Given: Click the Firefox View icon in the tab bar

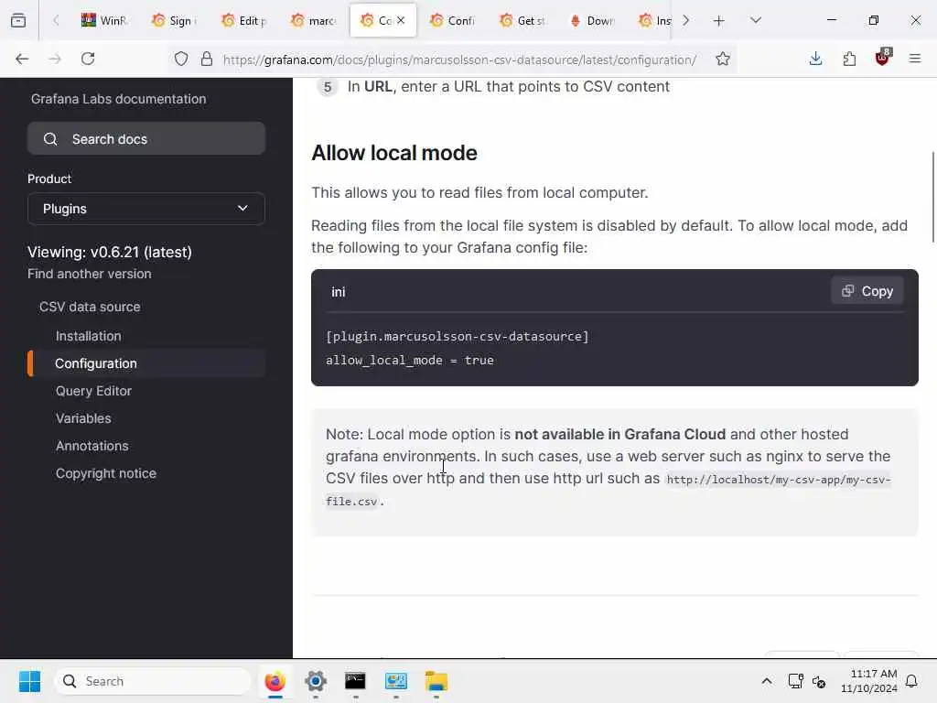Looking at the screenshot, I should click(x=18, y=20).
